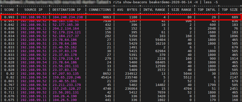Select destination IP 104.248.234.238
Screen dimensions: 242x102
(68, 17)
